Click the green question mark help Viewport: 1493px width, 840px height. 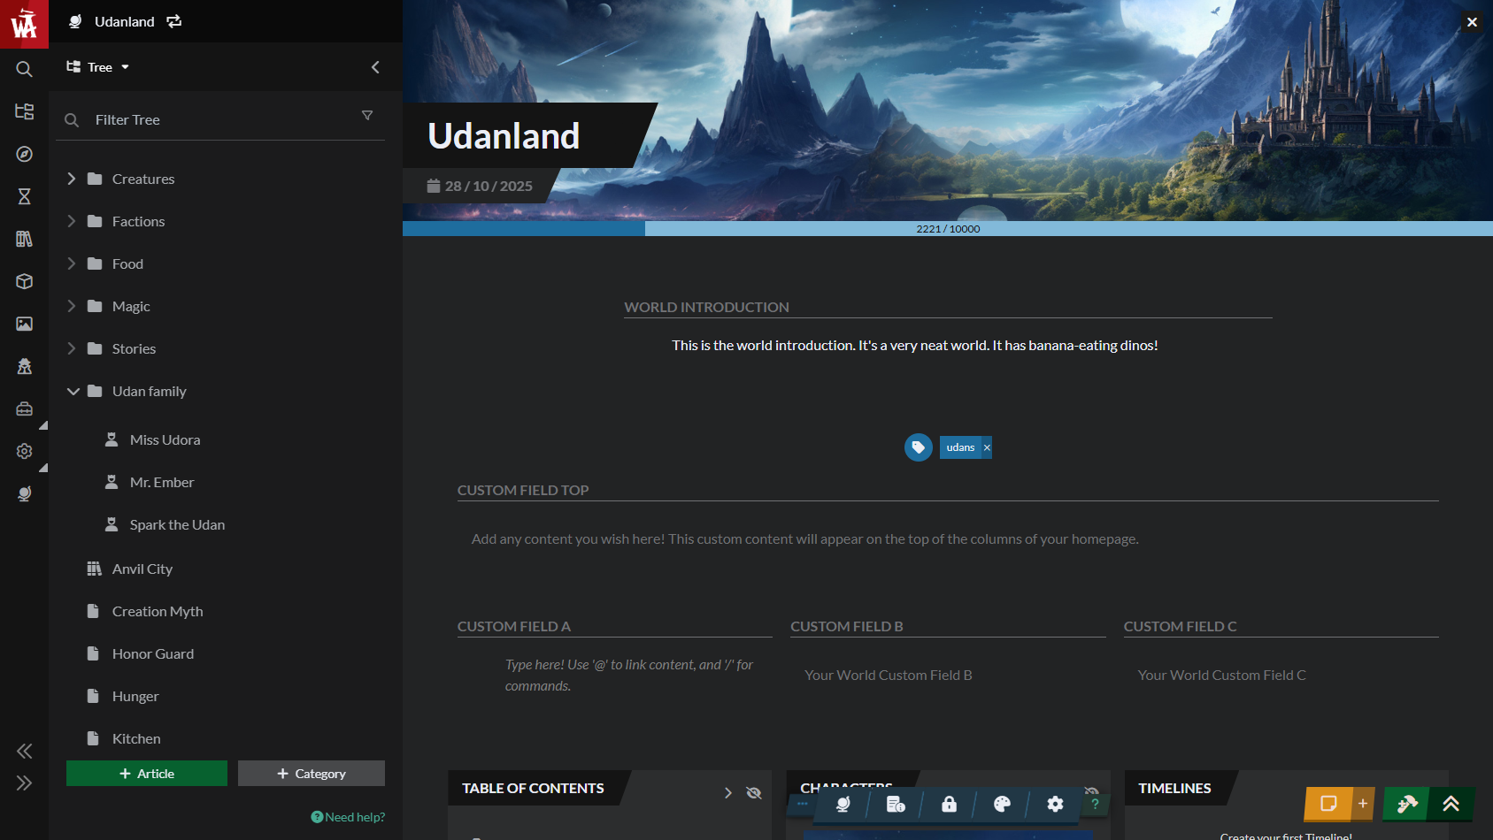tap(1095, 804)
